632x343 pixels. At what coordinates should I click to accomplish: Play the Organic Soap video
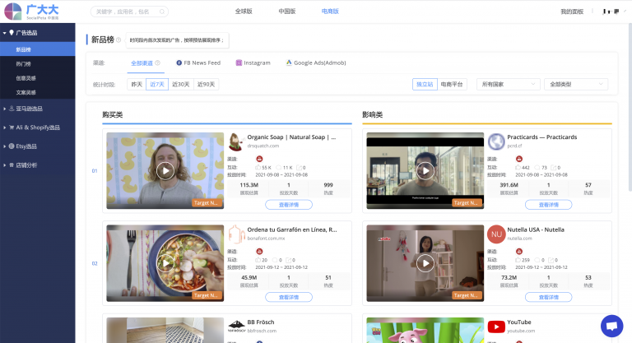coord(165,171)
